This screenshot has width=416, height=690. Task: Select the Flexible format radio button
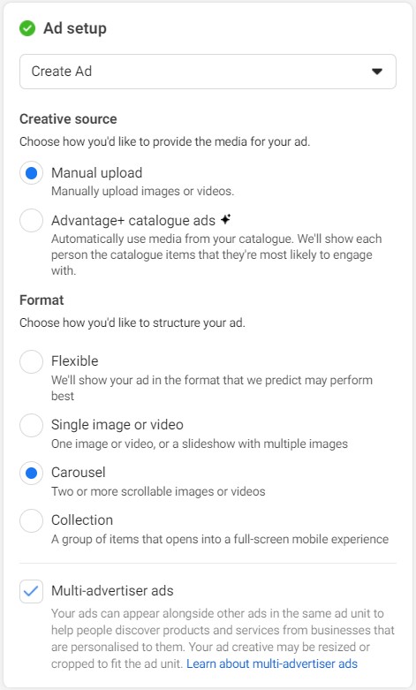click(x=31, y=361)
